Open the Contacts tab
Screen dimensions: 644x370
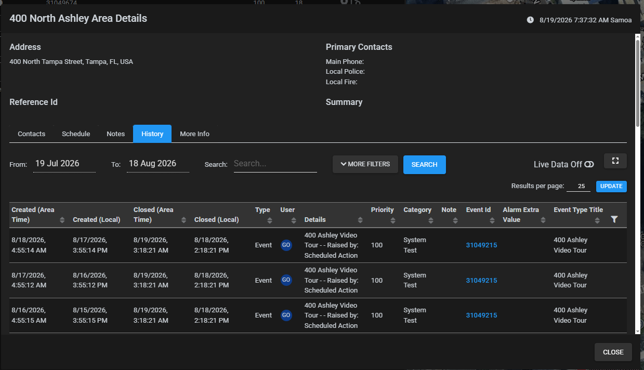pyautogui.click(x=32, y=134)
